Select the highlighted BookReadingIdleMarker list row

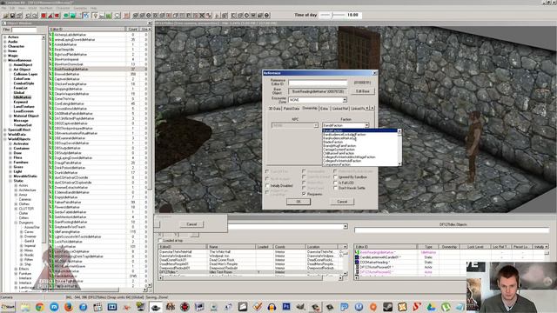[x=98, y=70]
